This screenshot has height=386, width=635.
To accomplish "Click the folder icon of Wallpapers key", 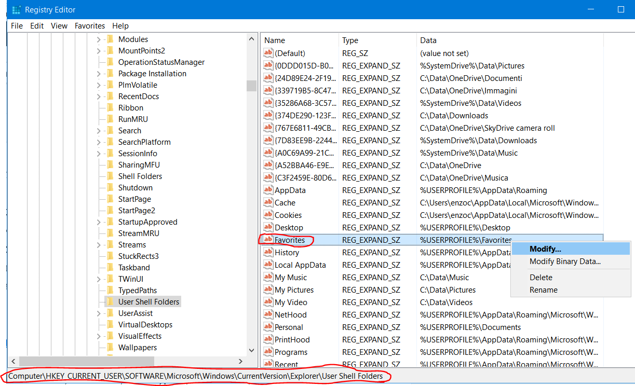I will (x=110, y=348).
